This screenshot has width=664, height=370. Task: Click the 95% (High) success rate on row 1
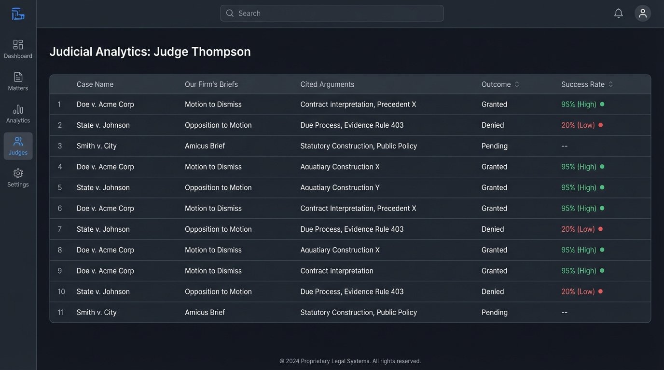[579, 104]
